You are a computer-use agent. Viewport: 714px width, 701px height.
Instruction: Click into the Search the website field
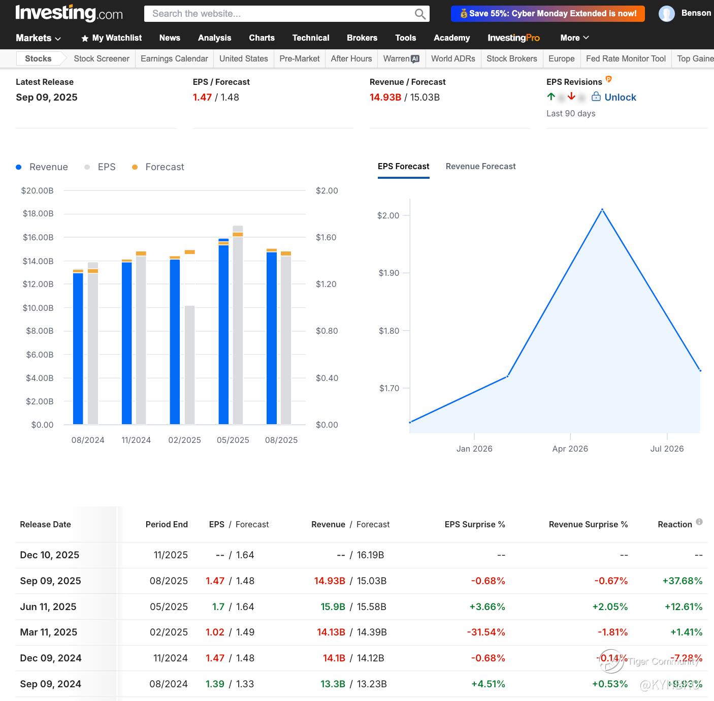tap(279, 14)
